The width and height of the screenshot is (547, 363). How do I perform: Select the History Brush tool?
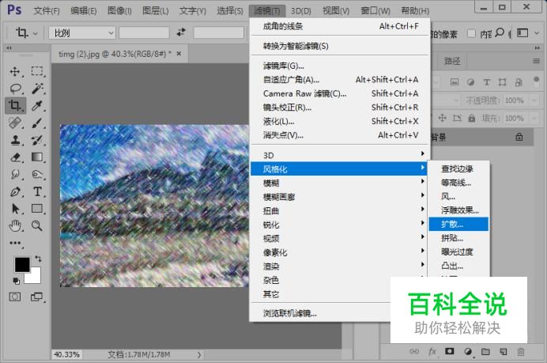(37, 140)
